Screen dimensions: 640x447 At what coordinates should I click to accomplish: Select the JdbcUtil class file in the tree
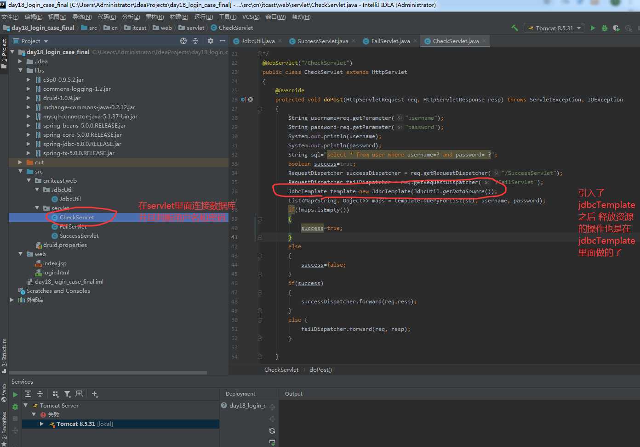[70, 199]
